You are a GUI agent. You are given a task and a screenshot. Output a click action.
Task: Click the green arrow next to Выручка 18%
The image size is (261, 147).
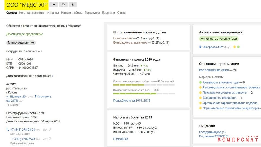pos(144,70)
